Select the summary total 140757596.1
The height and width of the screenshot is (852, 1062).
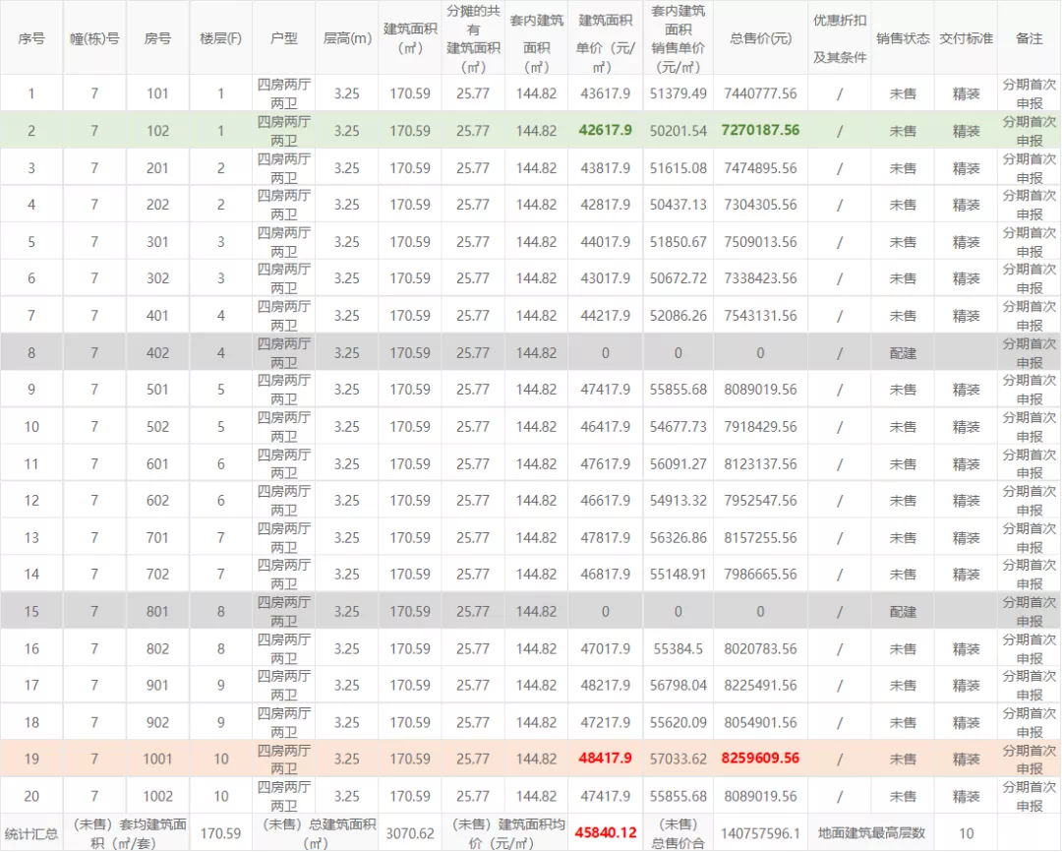coord(760,833)
